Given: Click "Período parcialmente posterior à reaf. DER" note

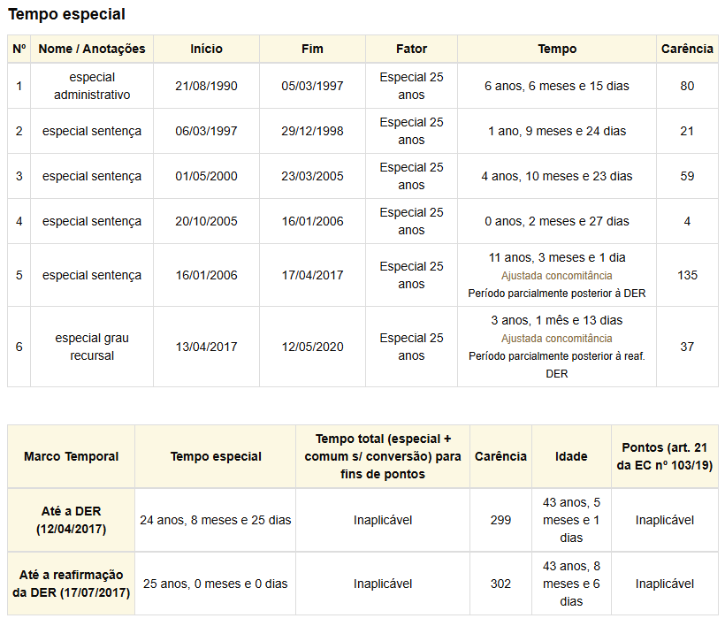Looking at the screenshot, I should click(556, 364).
